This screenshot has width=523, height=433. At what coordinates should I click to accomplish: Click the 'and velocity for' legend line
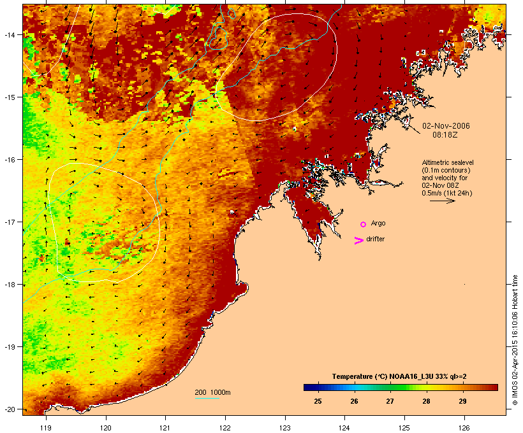(445, 178)
